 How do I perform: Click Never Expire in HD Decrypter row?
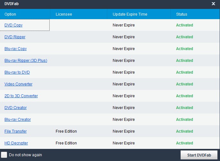coord(124,143)
